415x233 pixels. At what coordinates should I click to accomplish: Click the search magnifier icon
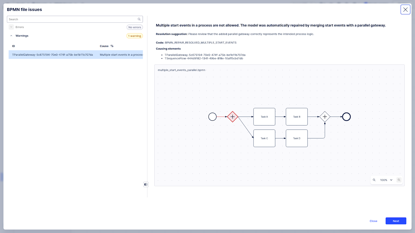point(139,19)
